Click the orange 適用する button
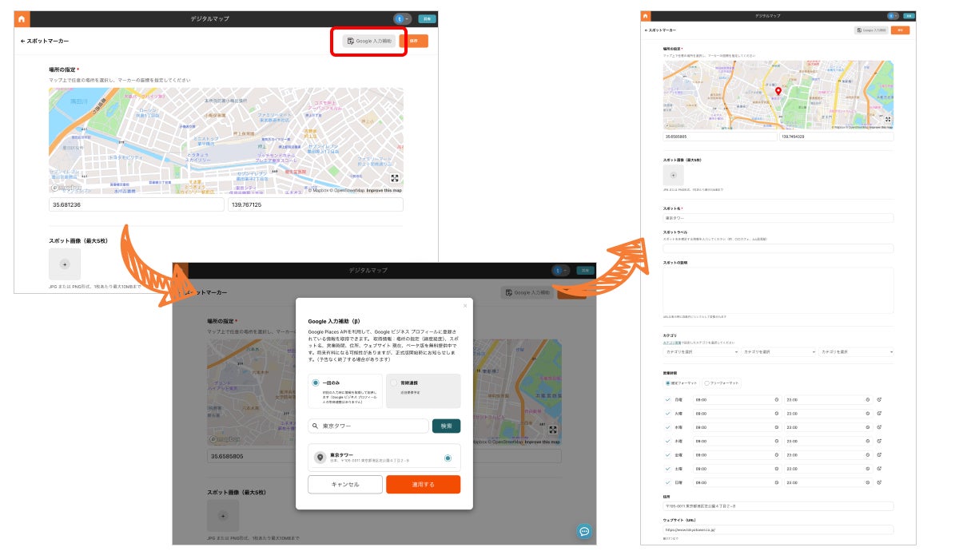Screen dimensions: 959x559 pyautogui.click(x=423, y=484)
